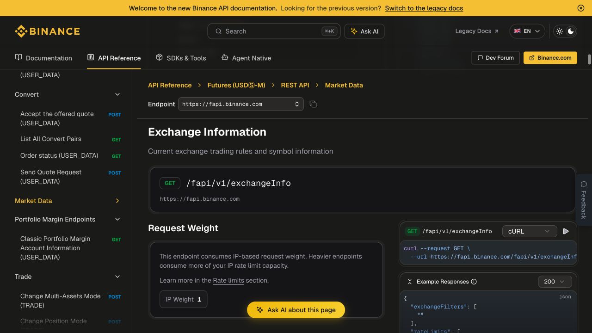Click REST API breadcrumb
Image resolution: width=592 pixels, height=333 pixels.
tap(295, 85)
